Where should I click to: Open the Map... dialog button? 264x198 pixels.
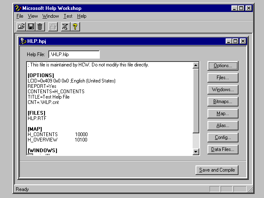click(223, 113)
